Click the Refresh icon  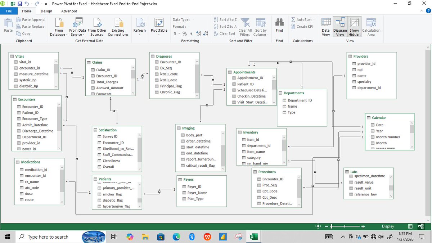pos(140,23)
